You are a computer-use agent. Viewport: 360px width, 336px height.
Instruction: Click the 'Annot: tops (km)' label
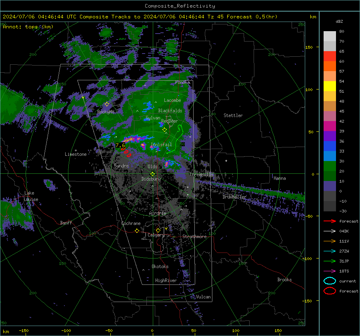[x=28, y=27]
